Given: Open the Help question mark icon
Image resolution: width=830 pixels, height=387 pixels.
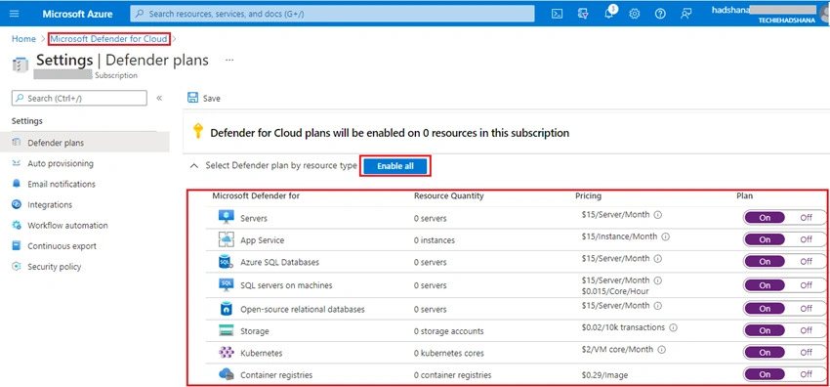Looking at the screenshot, I should tap(660, 15).
